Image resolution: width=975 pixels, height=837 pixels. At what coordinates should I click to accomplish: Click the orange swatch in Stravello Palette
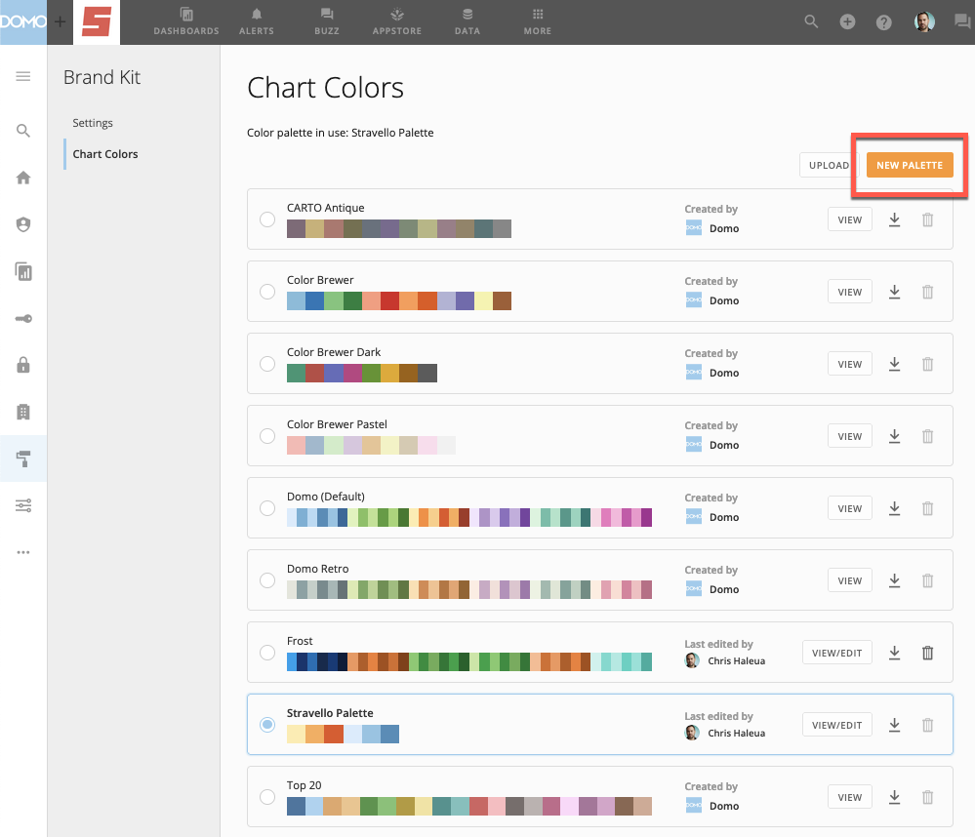click(x=314, y=735)
